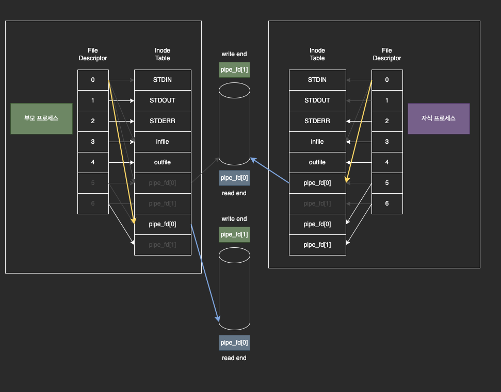Screen dimensions: 501x392
Task: Click green pipe_fd[1] box above lower pipe
Action: click(234, 234)
